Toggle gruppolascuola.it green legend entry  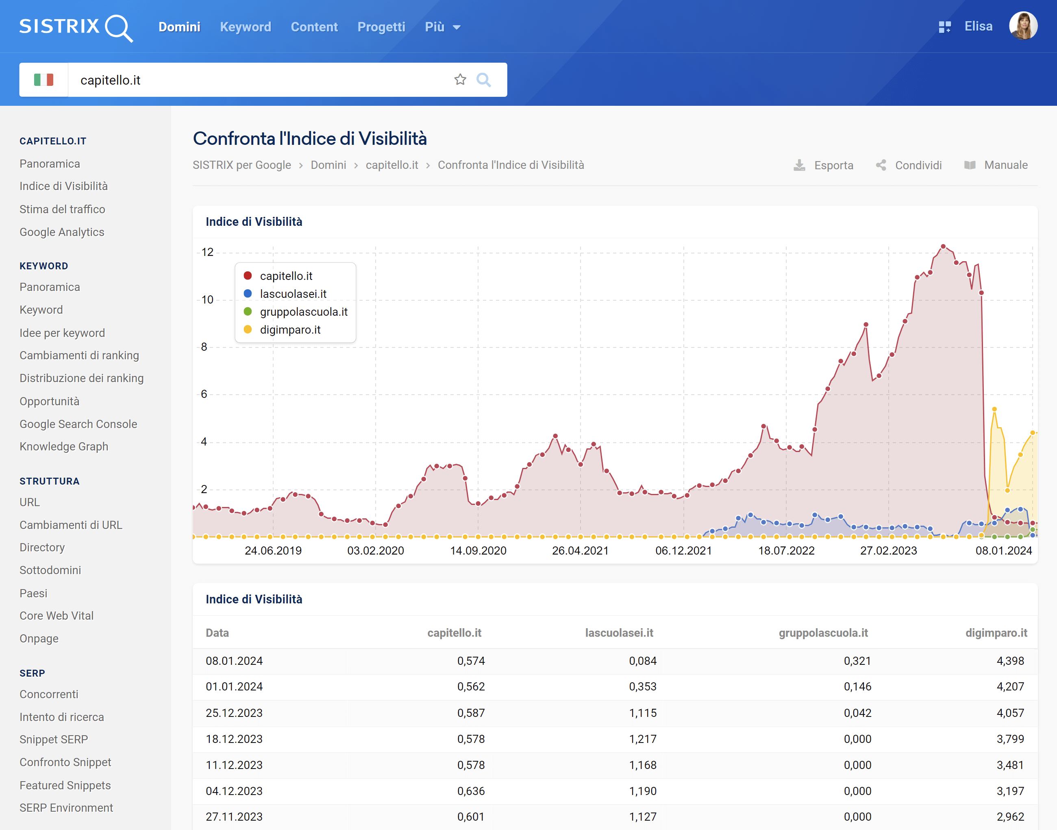coord(296,312)
